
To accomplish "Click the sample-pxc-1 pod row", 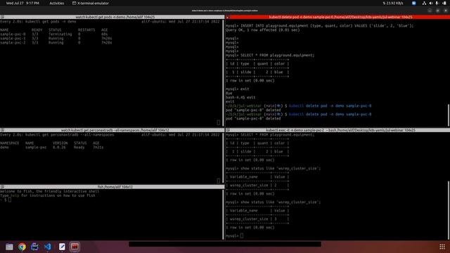I will (56, 38).
